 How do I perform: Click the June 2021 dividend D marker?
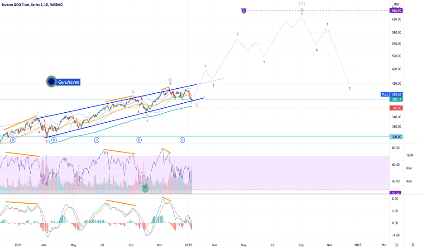[96, 140]
